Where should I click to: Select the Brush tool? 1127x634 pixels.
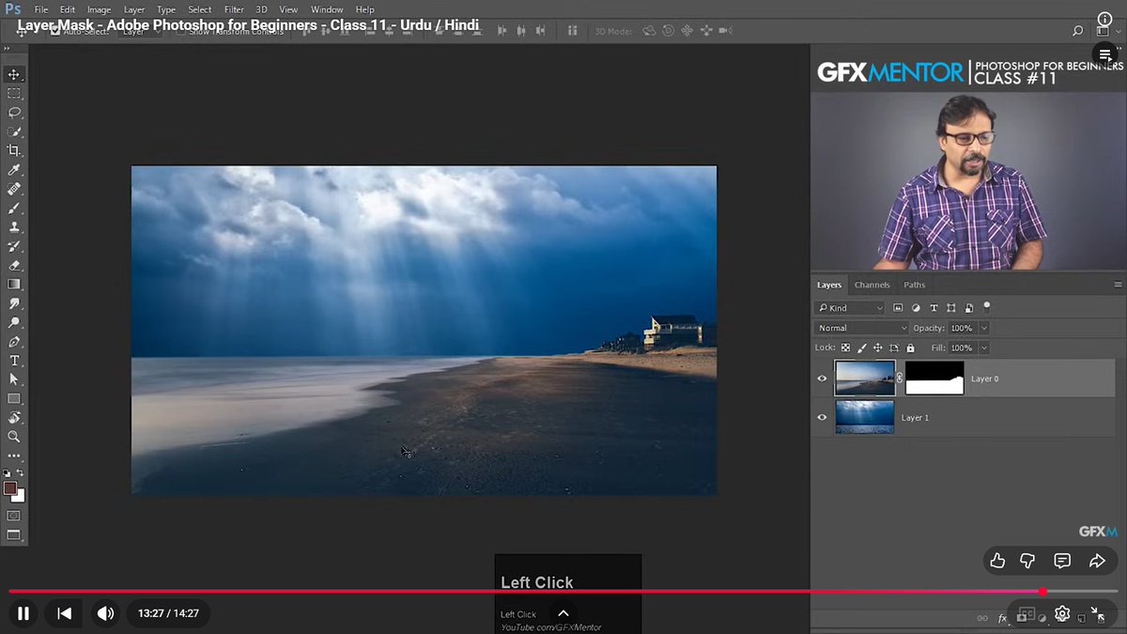14,208
